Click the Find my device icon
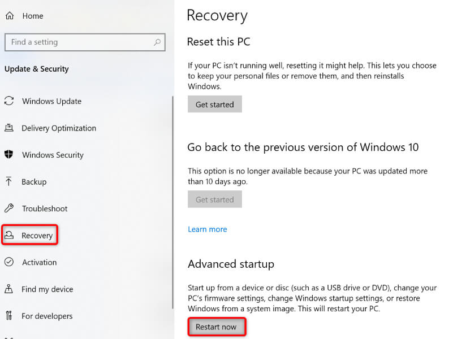453x339 pixels. [x=9, y=289]
